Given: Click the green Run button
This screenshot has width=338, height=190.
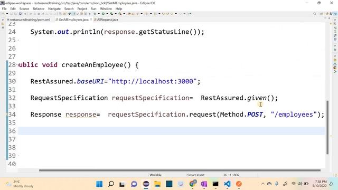Looking at the screenshot, I should click(103, 14).
